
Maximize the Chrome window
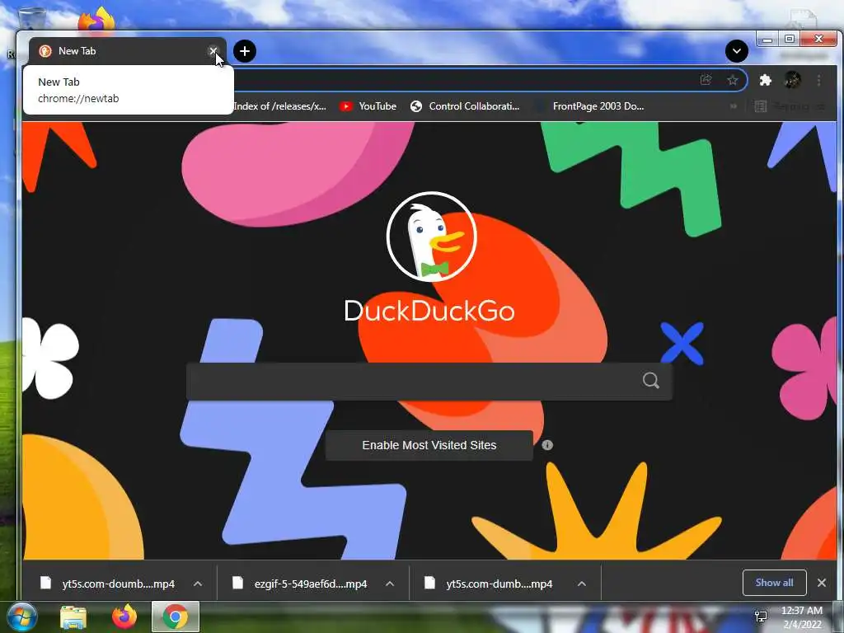coord(789,40)
